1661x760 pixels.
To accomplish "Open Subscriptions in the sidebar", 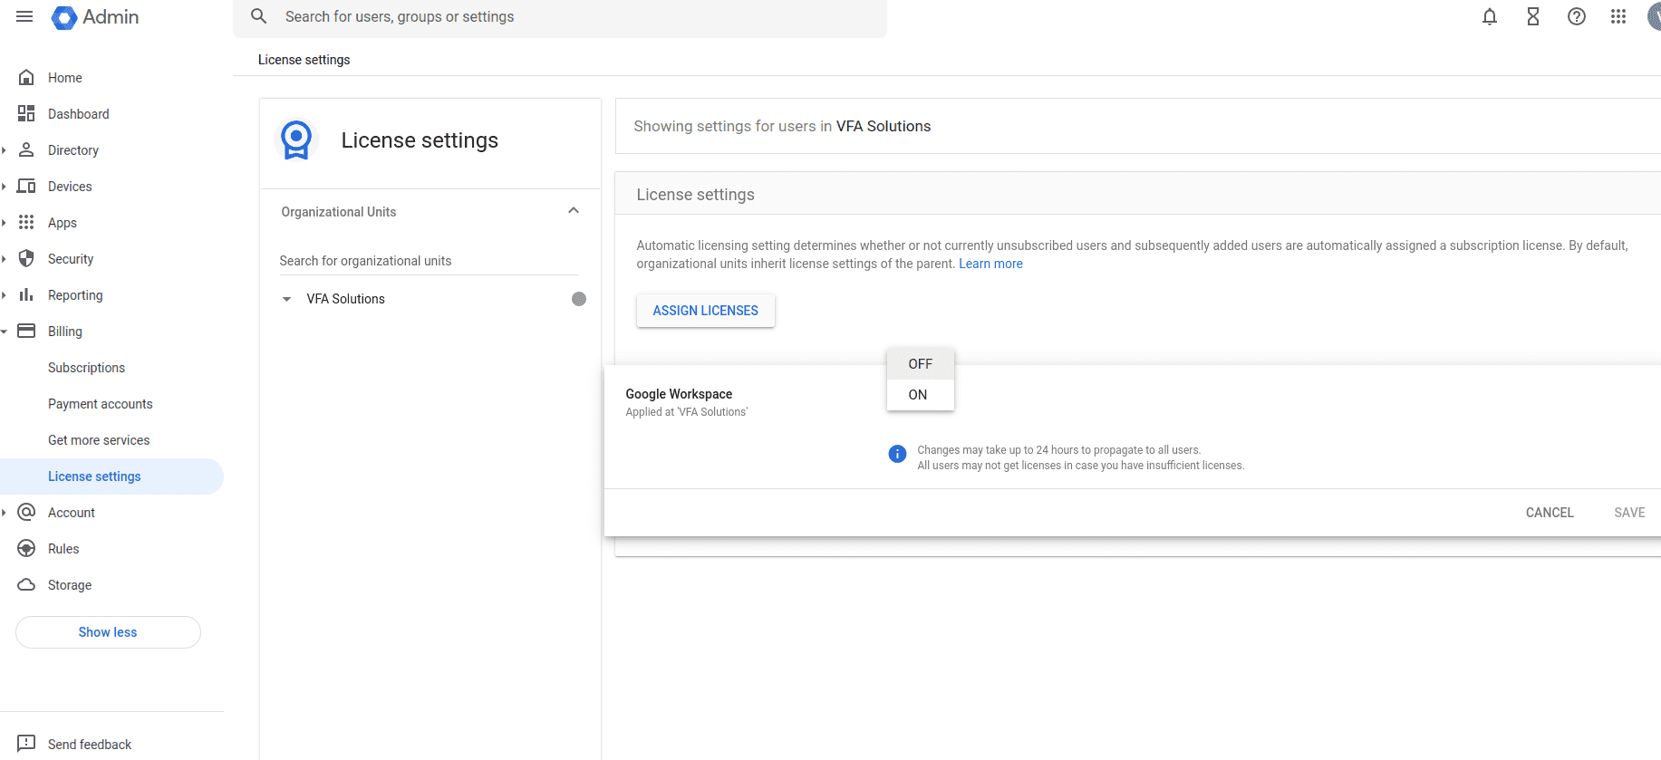I will pyautogui.click(x=86, y=368).
